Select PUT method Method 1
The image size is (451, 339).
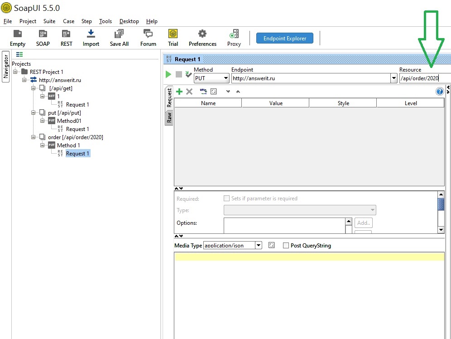click(64, 145)
